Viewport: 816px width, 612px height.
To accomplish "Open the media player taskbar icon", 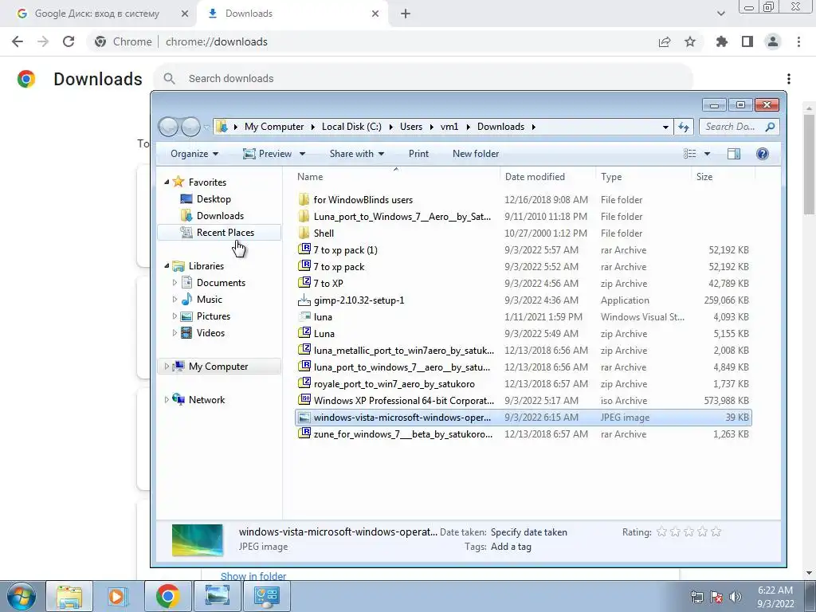I will pos(118,596).
